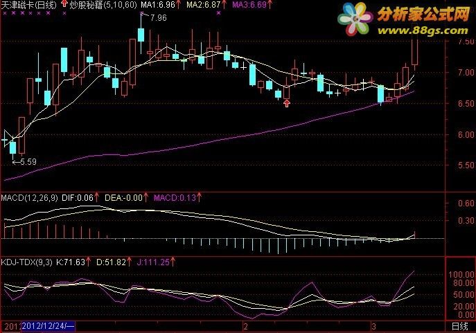The width and height of the screenshot is (476, 333).
Task: Click the 100.00 KDJ axis label
Action: 461,275
